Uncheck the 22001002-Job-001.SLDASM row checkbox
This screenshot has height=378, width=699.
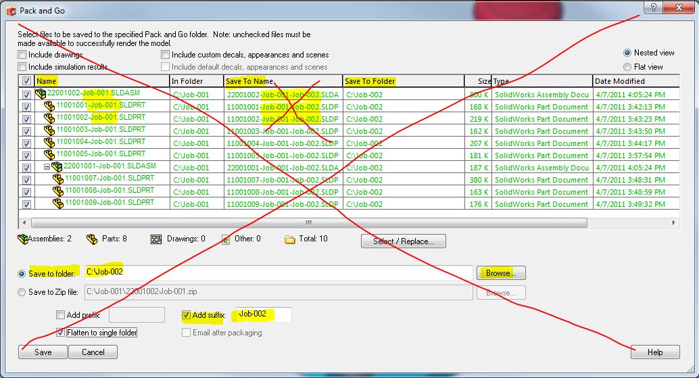tap(26, 95)
